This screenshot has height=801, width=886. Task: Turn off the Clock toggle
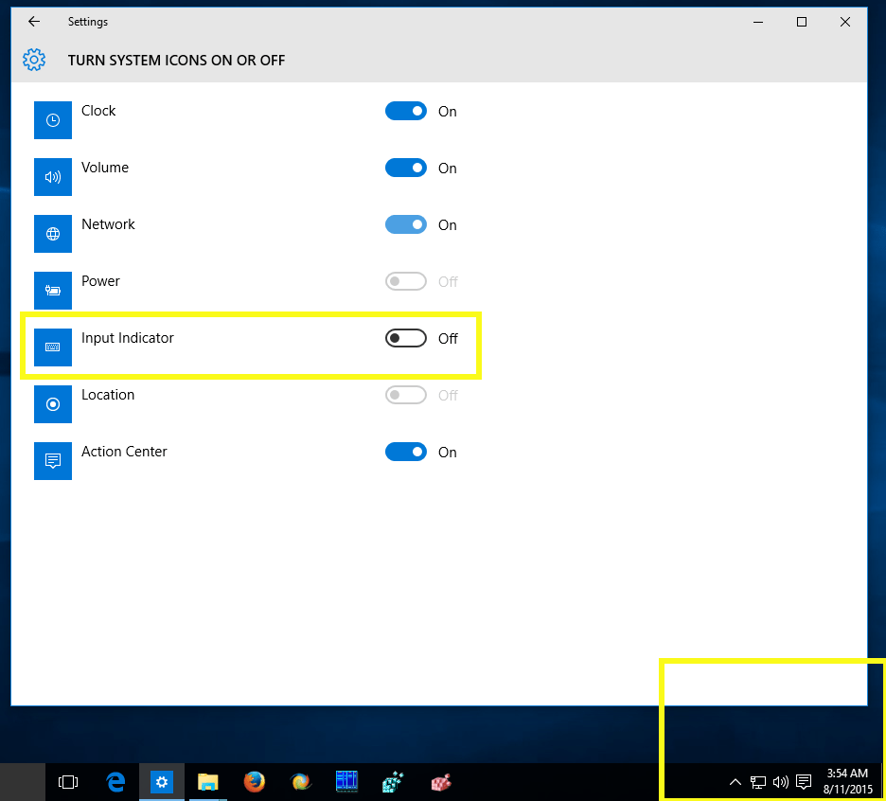(406, 111)
